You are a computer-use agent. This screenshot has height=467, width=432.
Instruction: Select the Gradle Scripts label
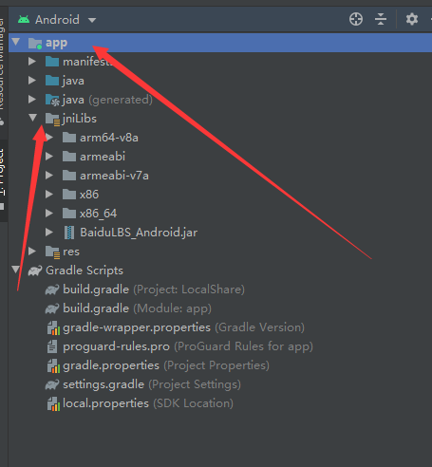coord(85,271)
